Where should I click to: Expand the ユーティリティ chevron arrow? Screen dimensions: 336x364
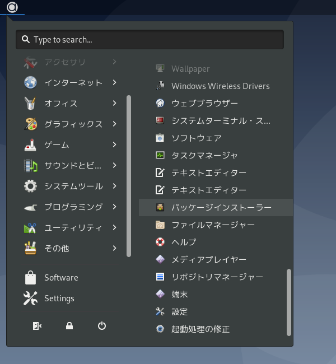coord(114,227)
